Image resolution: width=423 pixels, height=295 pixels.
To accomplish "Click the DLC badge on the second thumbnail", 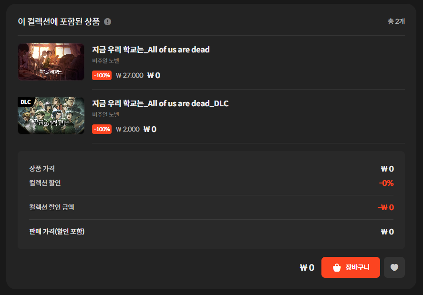I will [x=26, y=102].
